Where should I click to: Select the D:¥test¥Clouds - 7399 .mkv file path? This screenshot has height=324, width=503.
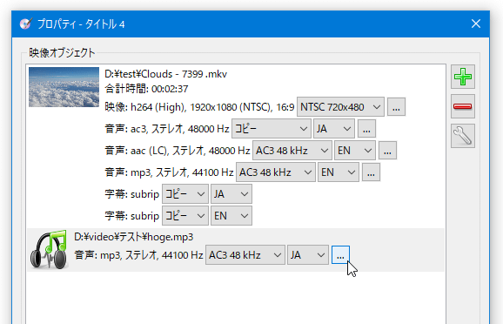pyautogui.click(x=165, y=74)
